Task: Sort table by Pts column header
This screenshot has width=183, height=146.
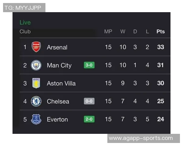Action: pyautogui.click(x=160, y=32)
